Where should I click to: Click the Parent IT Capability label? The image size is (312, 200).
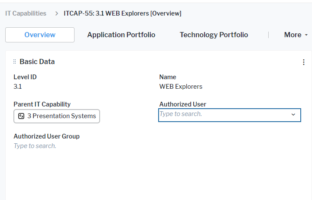tap(42, 104)
